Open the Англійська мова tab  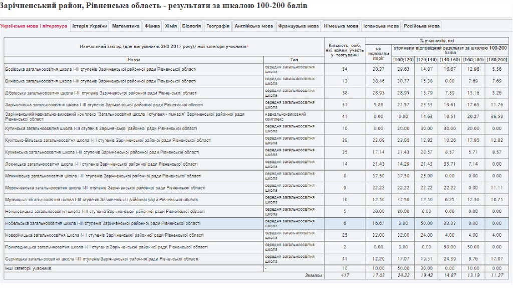click(x=254, y=26)
